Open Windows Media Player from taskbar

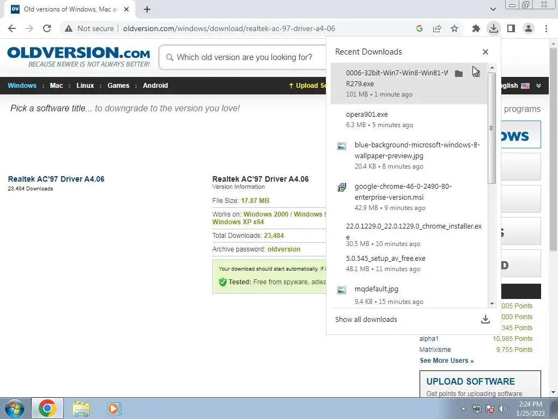[x=114, y=408]
